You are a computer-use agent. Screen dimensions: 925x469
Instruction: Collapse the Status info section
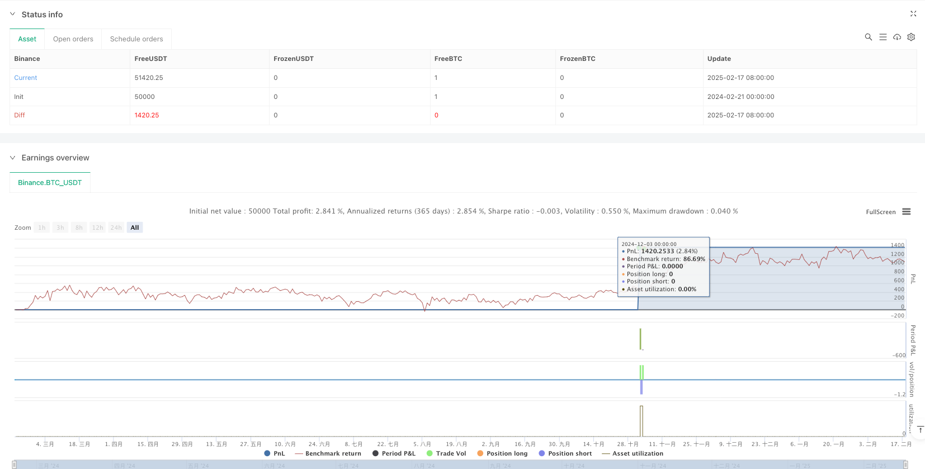[13, 15]
